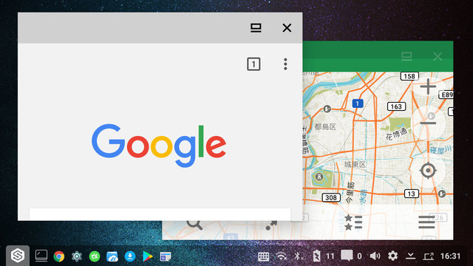473x266 pixels.
Task: Open the green circular app in taskbar
Action: pos(95,256)
